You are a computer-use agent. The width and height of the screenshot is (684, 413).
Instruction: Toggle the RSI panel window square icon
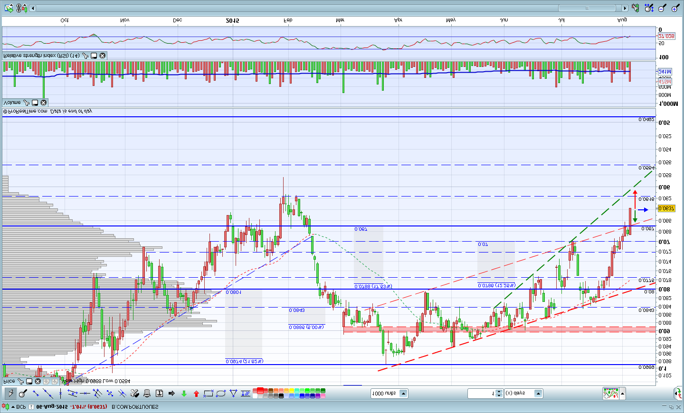point(94,56)
